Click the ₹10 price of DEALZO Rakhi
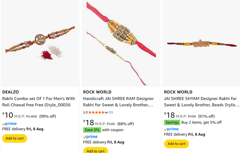The height and width of the screenshot is (153, 240). pyautogui.click(x=8, y=115)
